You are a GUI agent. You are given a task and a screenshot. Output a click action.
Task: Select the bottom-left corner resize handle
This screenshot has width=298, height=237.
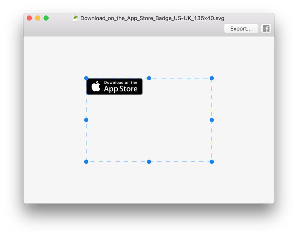86,162
